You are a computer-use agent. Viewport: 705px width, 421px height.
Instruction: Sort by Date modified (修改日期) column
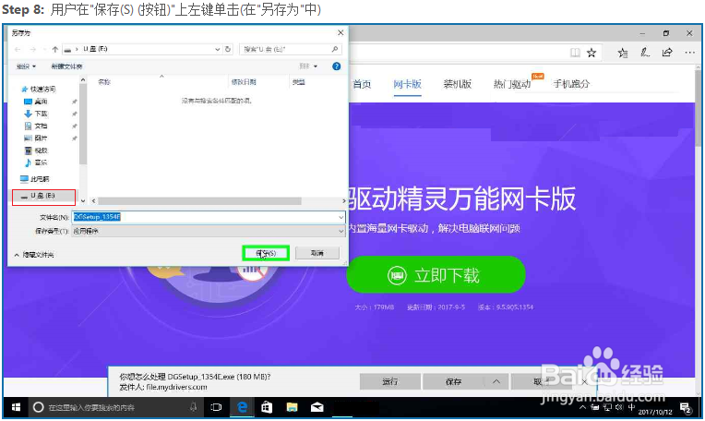[x=244, y=82]
